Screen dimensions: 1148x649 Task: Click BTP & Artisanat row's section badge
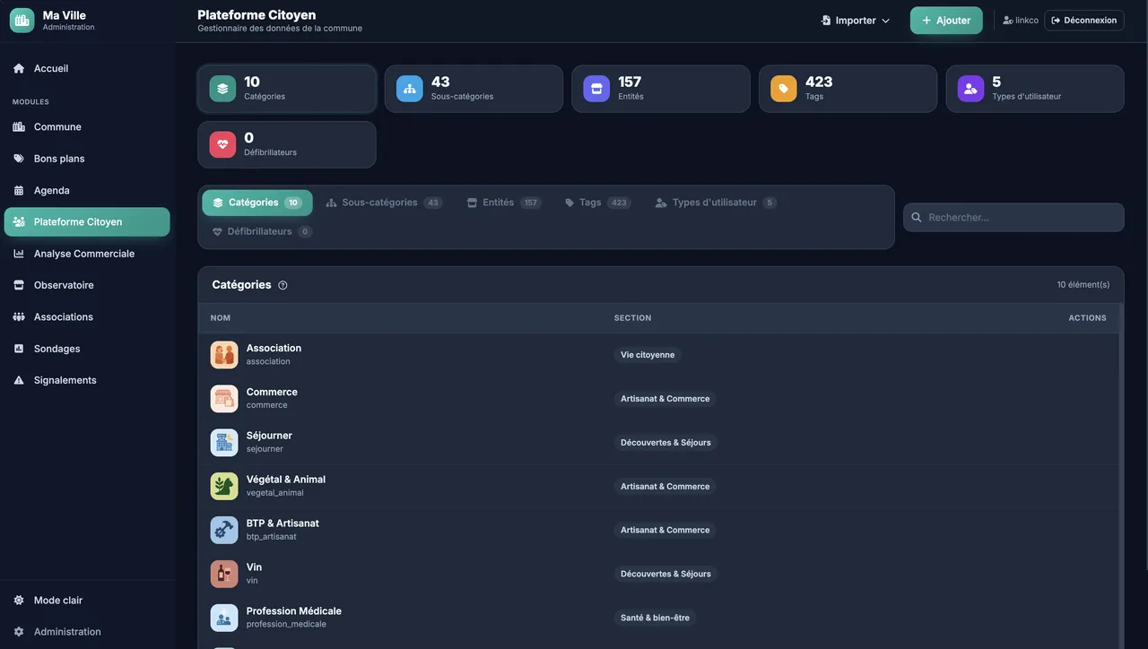665,530
